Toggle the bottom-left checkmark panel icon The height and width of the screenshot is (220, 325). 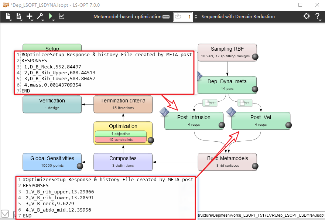(5, 214)
